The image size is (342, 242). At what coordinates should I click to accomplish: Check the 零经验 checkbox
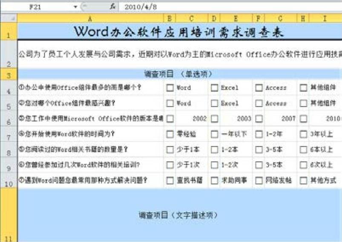coord(170,134)
